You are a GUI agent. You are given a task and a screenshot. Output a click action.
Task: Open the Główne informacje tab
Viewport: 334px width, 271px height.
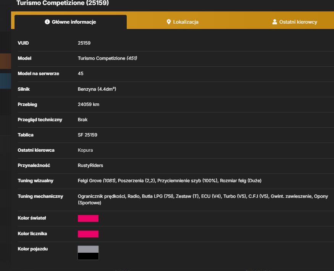(71, 22)
